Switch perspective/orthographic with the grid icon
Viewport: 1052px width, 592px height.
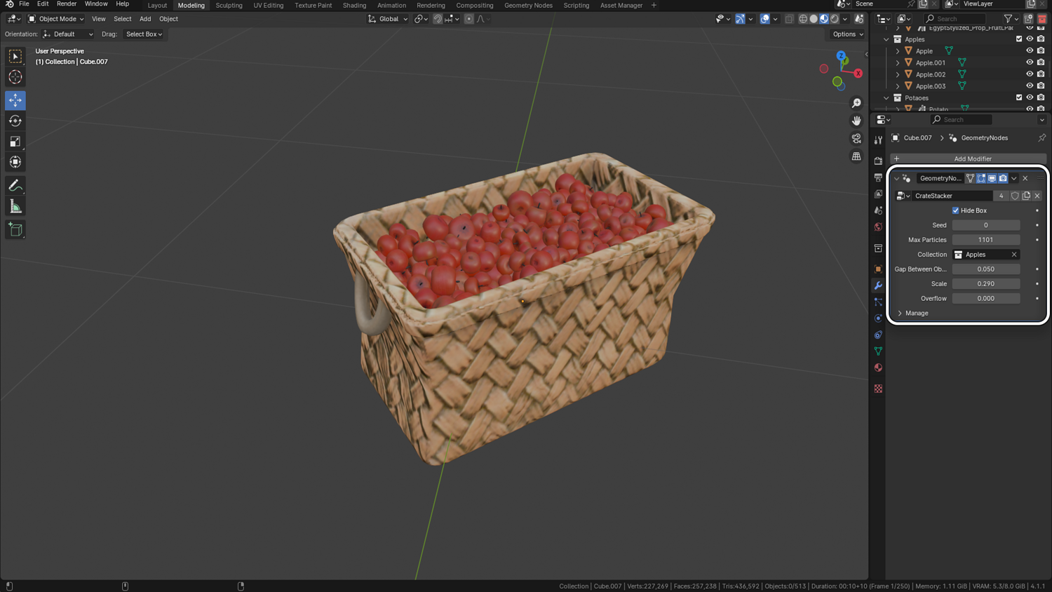(x=856, y=156)
